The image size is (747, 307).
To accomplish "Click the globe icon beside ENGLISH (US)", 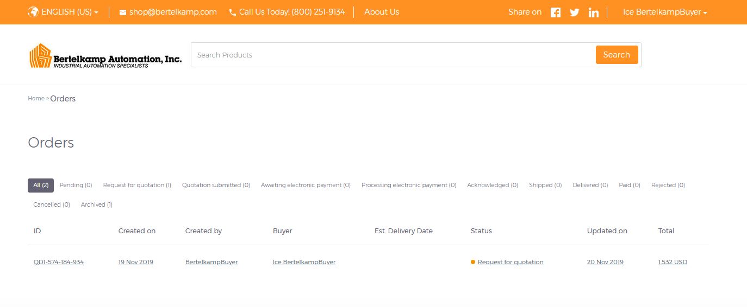I will 33,12.
